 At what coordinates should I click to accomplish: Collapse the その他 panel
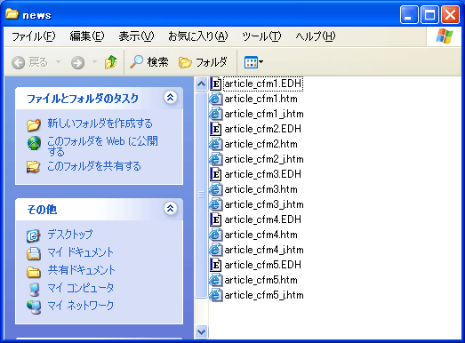(x=171, y=209)
